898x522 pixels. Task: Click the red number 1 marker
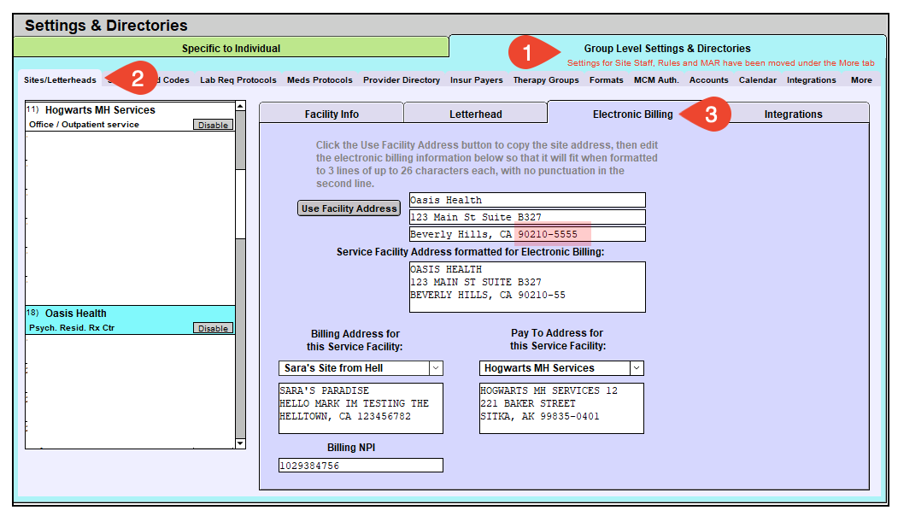coord(526,53)
